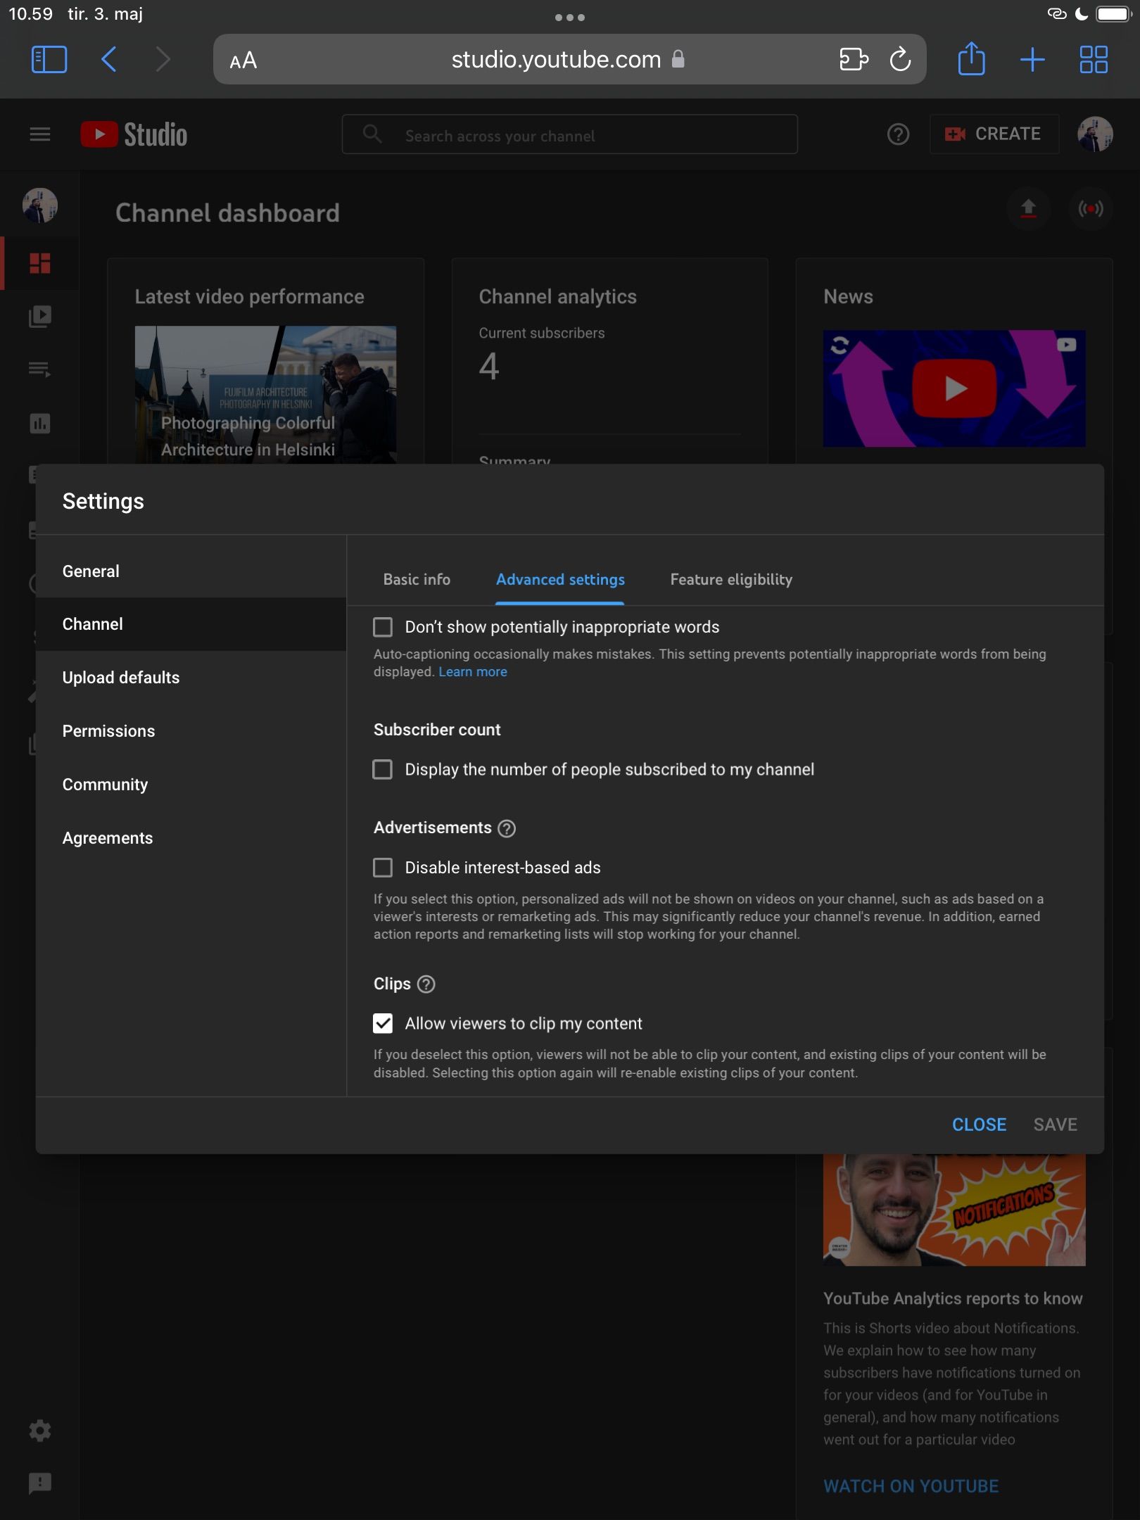Open the Notifications Shorts video thumbnail
The height and width of the screenshot is (1520, 1140).
tap(954, 1210)
